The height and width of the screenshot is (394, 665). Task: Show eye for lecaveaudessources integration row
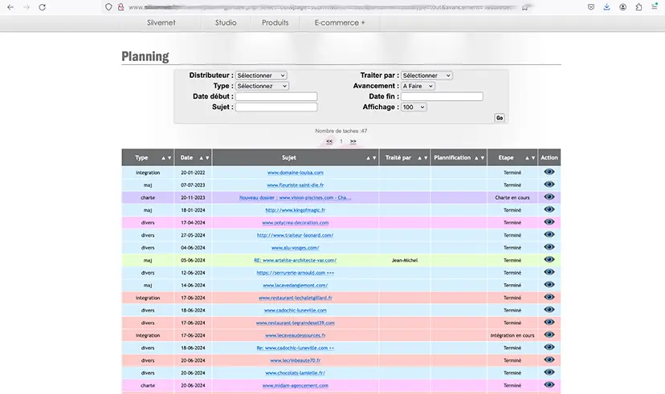pyautogui.click(x=549, y=335)
